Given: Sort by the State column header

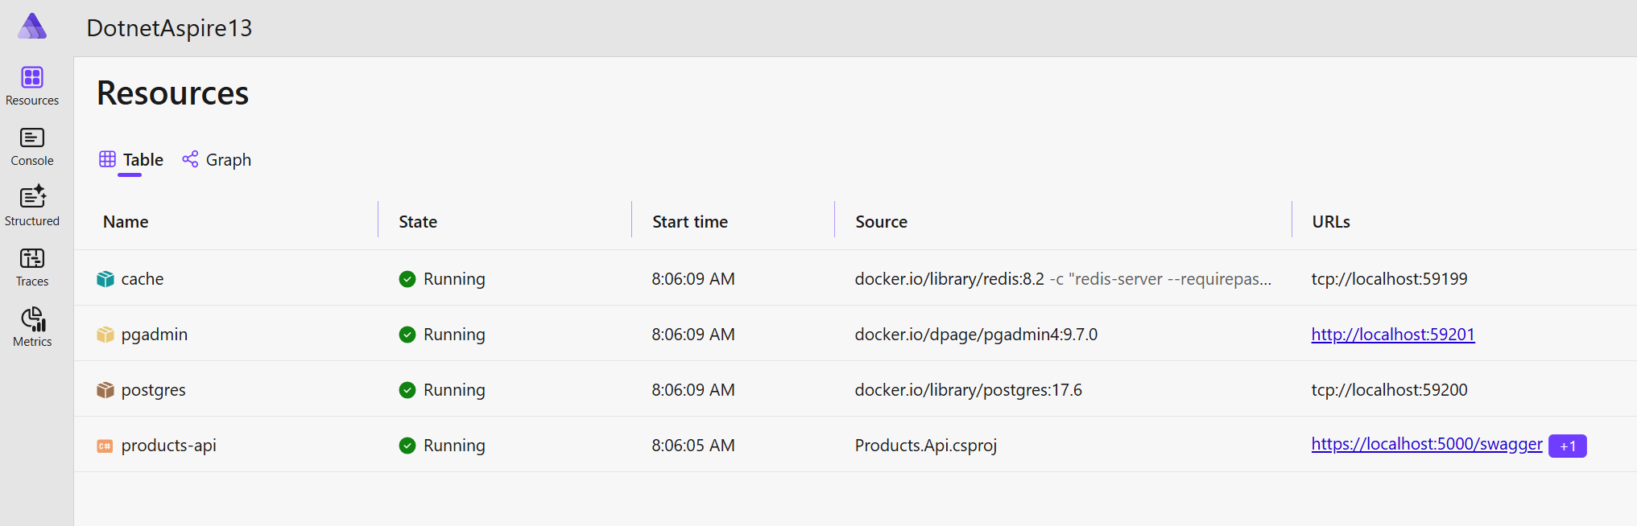Looking at the screenshot, I should (418, 222).
